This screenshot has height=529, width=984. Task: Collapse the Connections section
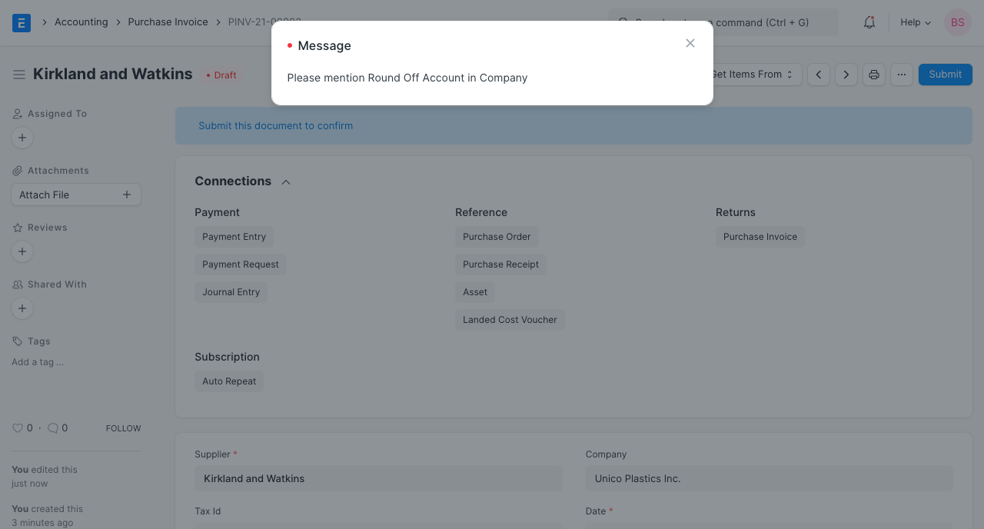[x=285, y=181]
